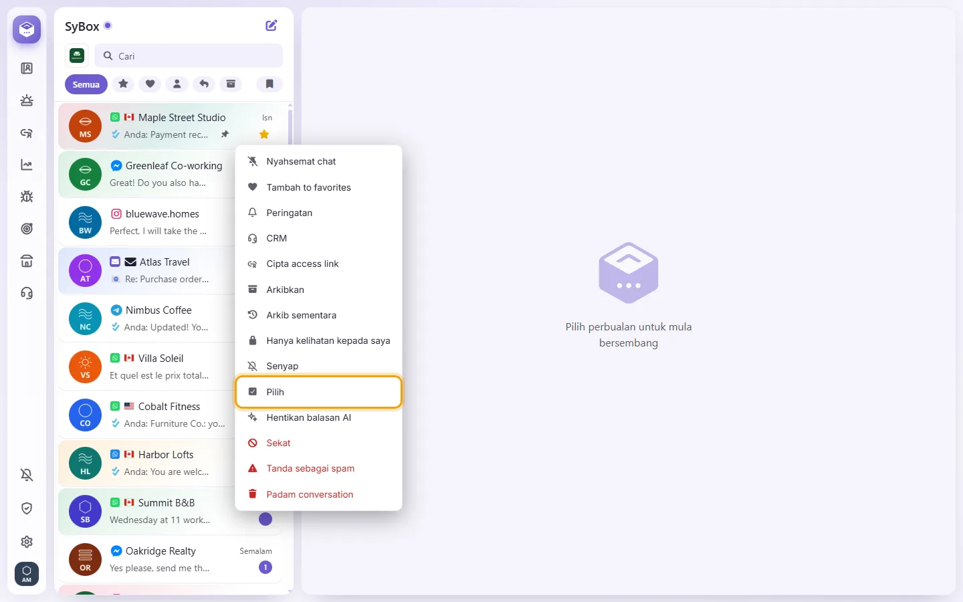The height and width of the screenshot is (602, 963).
Task: Click the Cari search field
Action: [189, 56]
